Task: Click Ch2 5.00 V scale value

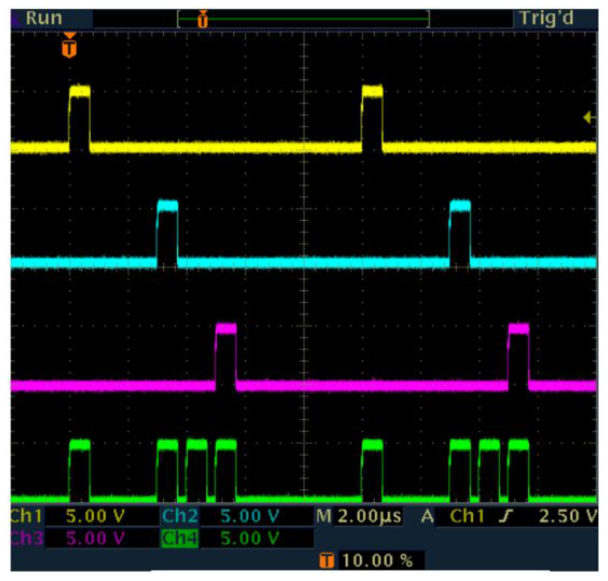Action: tap(250, 516)
